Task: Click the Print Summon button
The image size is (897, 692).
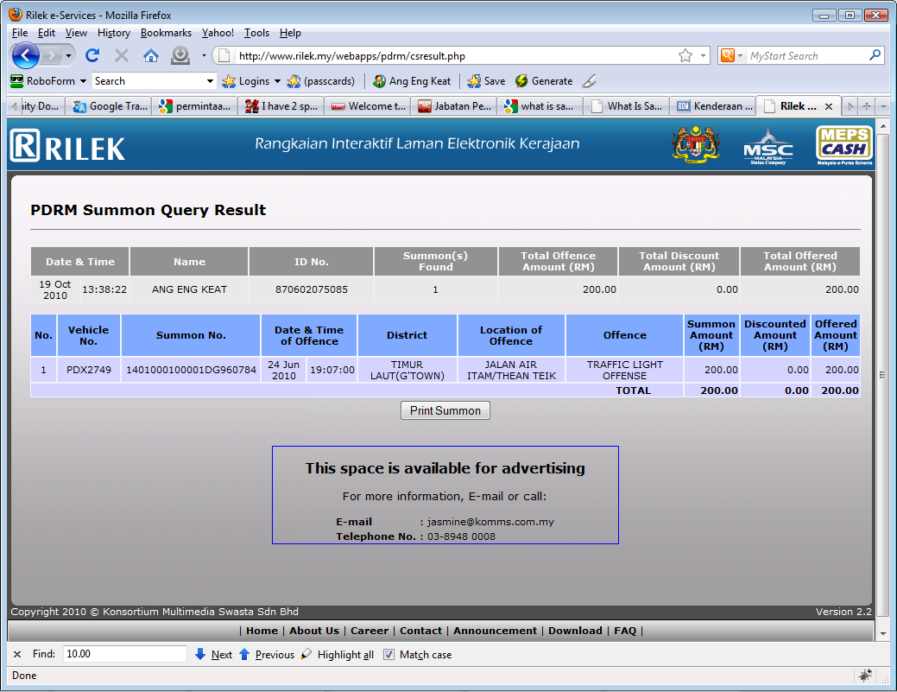Action: click(x=445, y=410)
